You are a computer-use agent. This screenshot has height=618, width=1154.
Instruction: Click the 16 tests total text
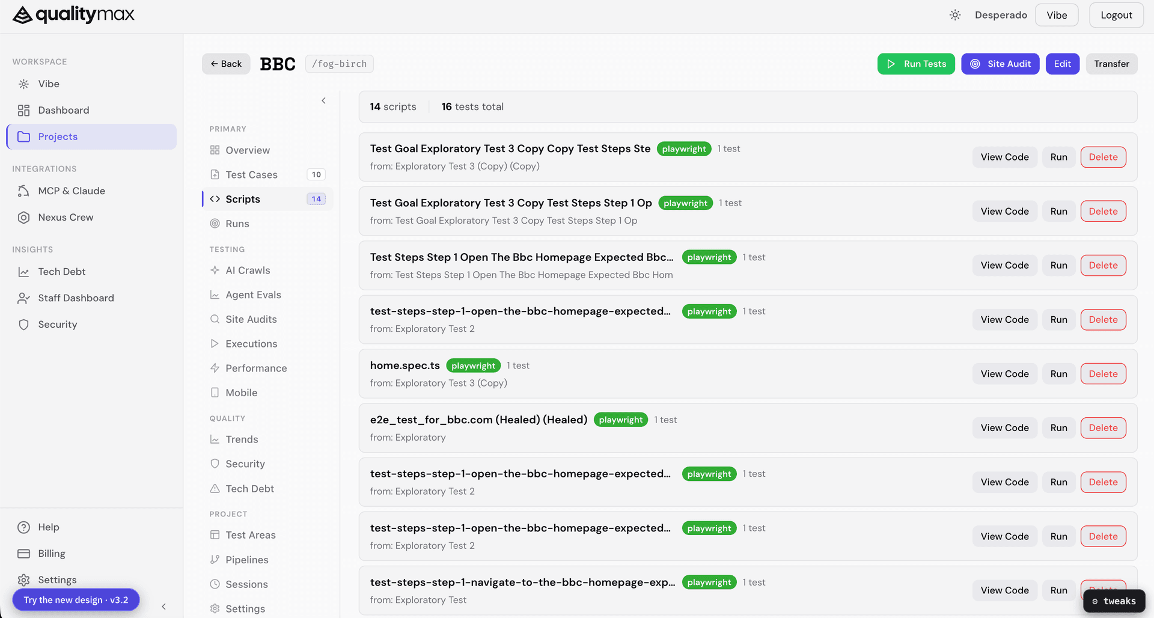point(472,107)
